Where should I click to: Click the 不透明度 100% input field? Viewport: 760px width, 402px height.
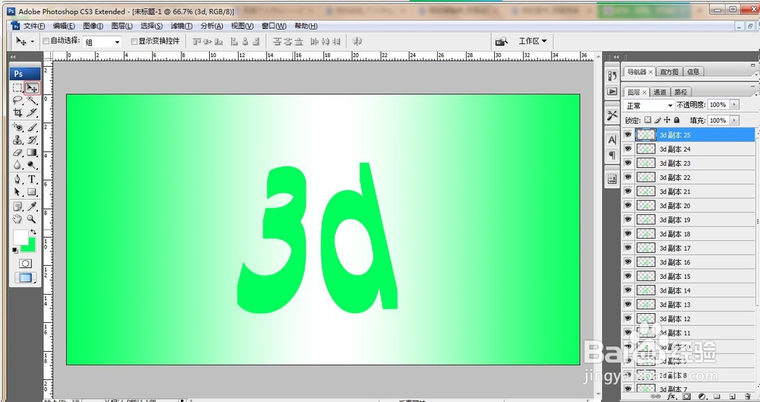(719, 105)
